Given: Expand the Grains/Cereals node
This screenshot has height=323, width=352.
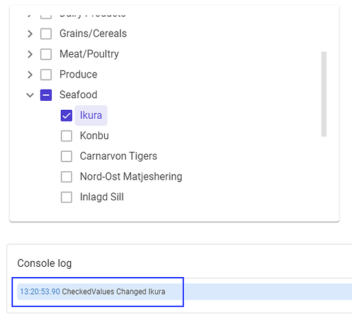Looking at the screenshot, I should coord(30,34).
